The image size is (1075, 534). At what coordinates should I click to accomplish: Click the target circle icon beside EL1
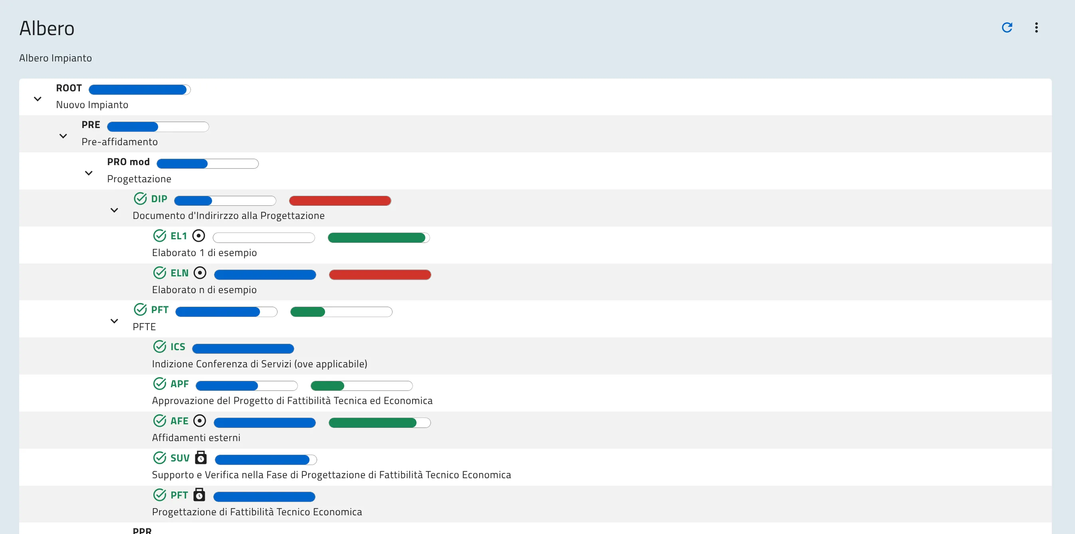tap(198, 236)
